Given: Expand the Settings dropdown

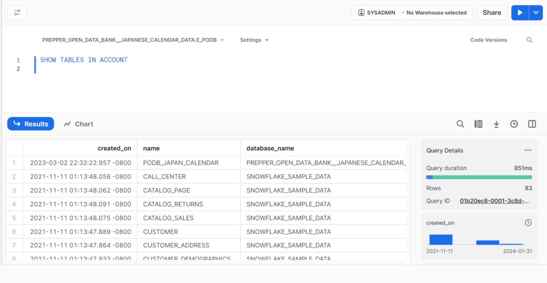Looking at the screenshot, I should (x=254, y=40).
